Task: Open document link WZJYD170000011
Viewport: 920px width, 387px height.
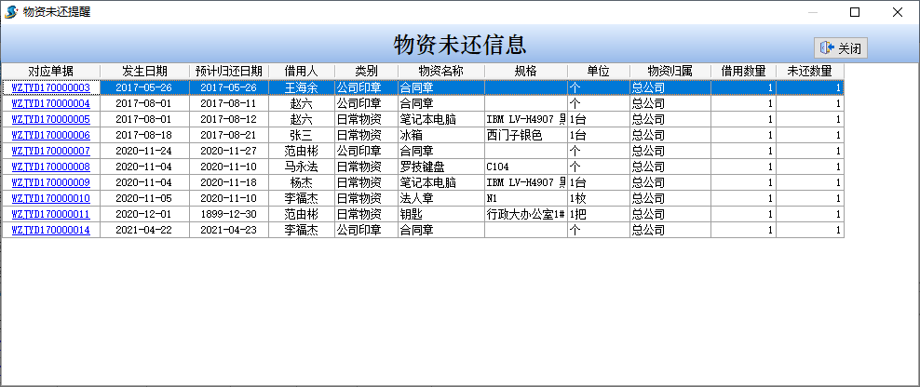Action: tap(50, 214)
